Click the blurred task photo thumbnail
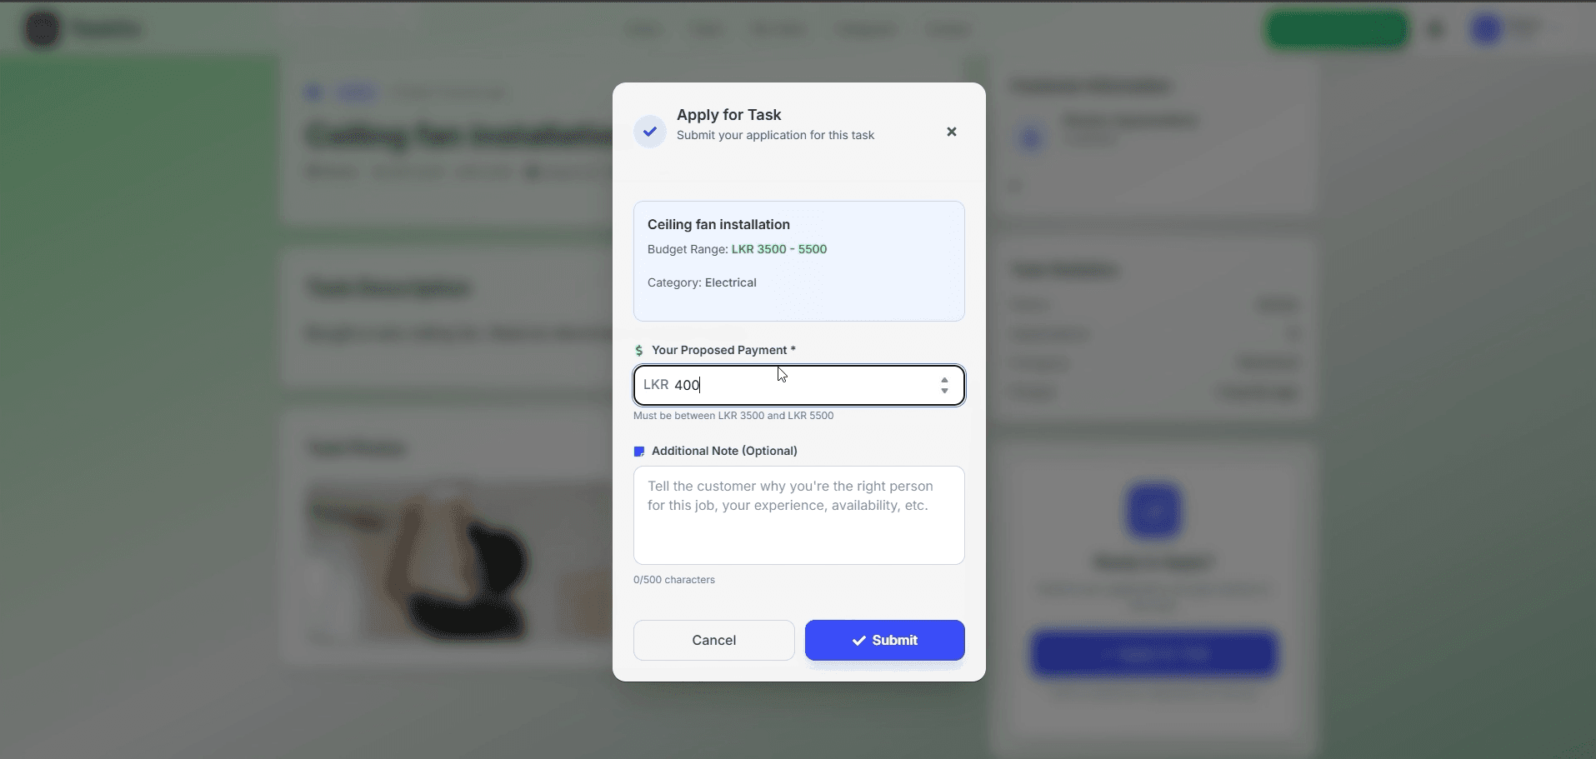 point(460,562)
